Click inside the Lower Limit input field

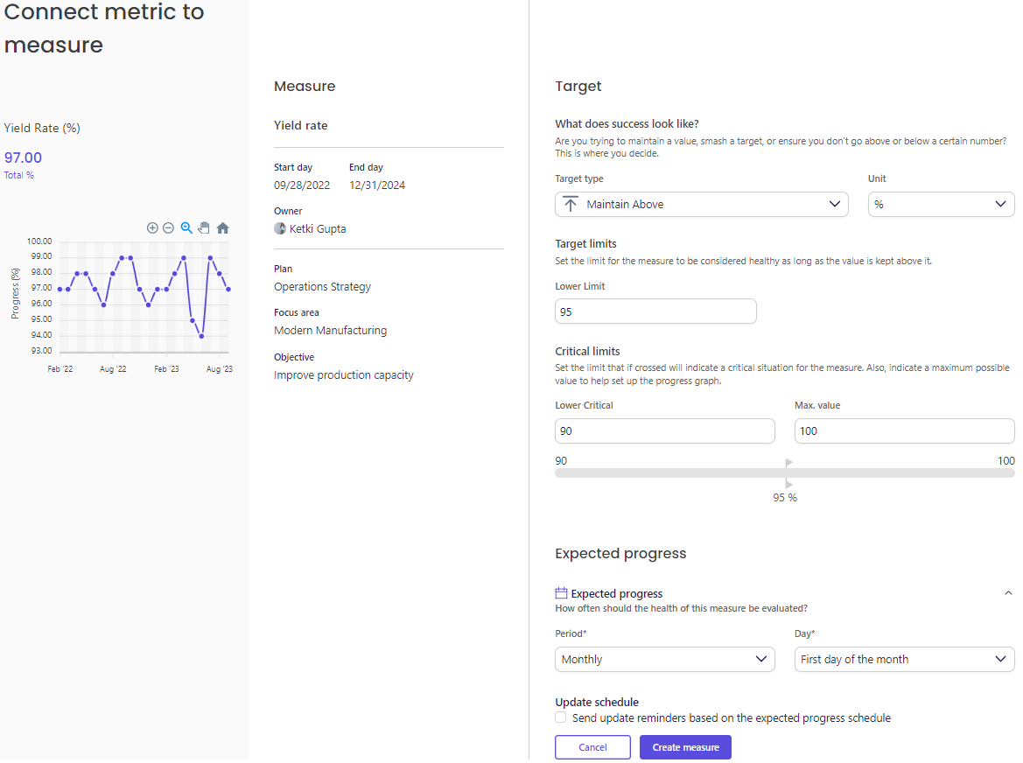[x=655, y=311]
